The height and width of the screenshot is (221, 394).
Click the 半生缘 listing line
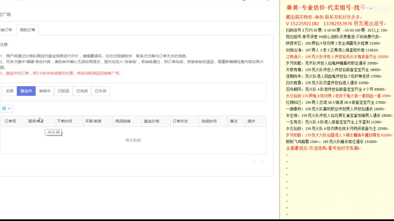[x=339, y=116]
